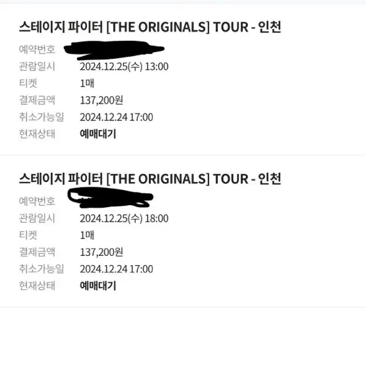Click the 137,200원 amount in the 13:00 reservation
The width and height of the screenshot is (366, 366).
pyautogui.click(x=102, y=100)
